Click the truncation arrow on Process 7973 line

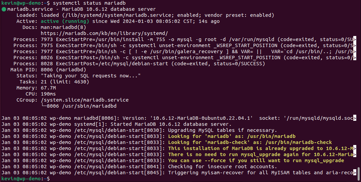355,39
